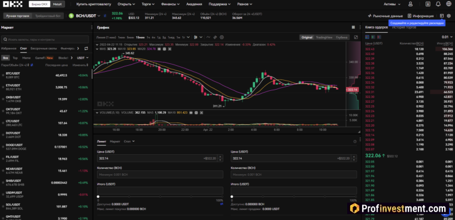Open Рыночные данные

click(x=385, y=16)
